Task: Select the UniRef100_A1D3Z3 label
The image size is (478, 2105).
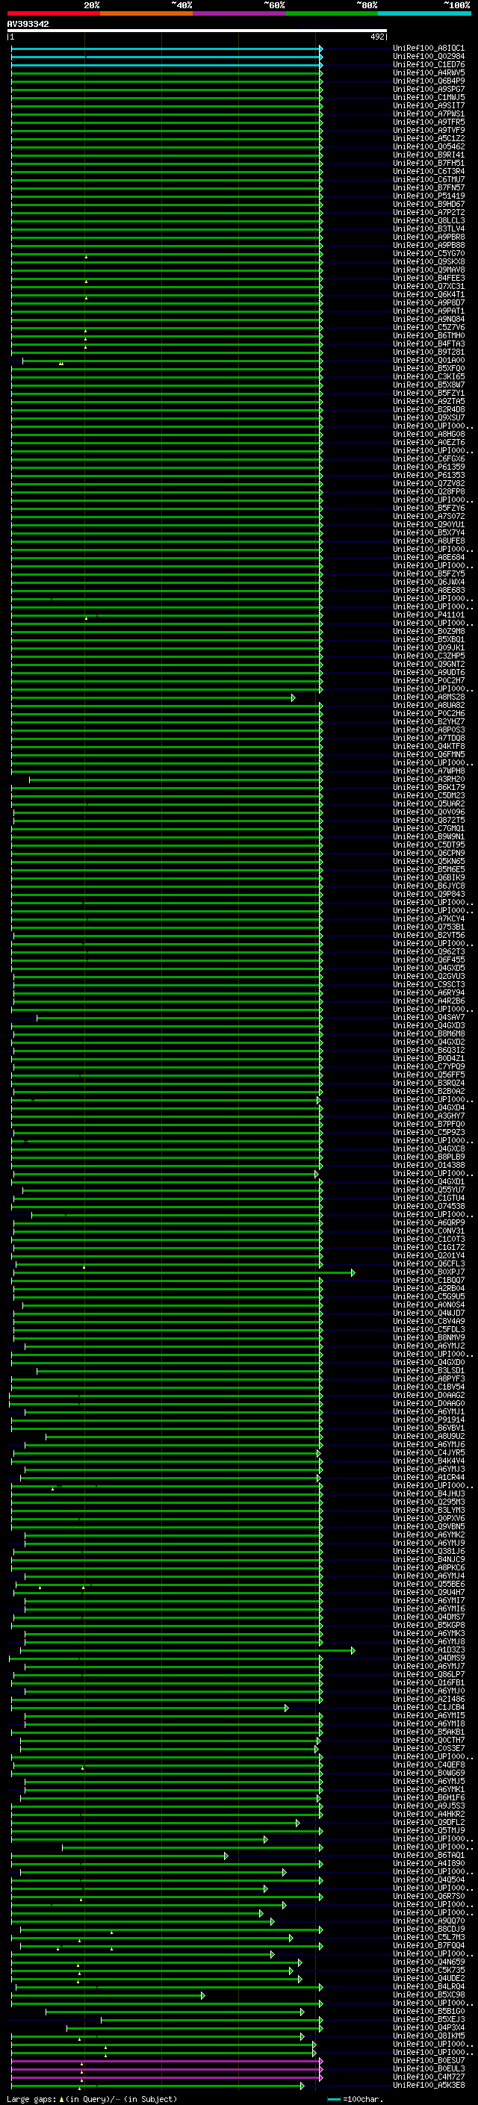Action: click(x=429, y=1649)
